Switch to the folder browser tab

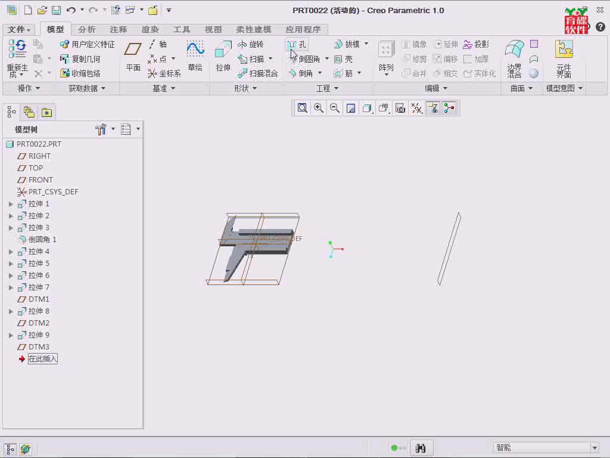[29, 112]
